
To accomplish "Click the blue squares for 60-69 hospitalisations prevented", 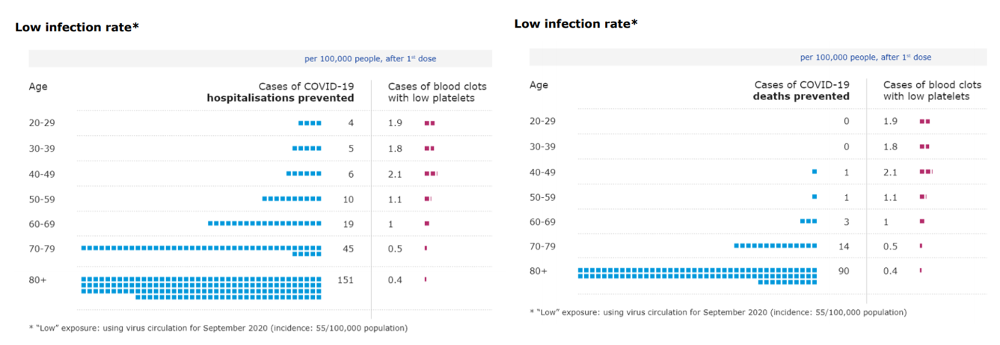I will (264, 223).
